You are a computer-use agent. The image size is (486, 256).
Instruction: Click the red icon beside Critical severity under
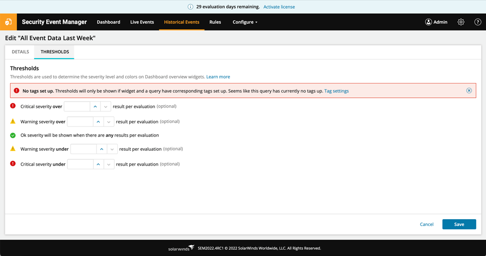pos(13,164)
